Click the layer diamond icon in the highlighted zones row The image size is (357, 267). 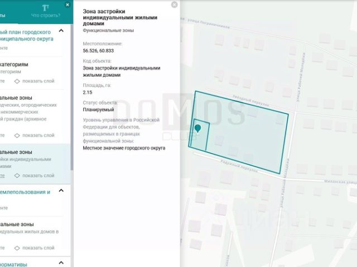17,176
